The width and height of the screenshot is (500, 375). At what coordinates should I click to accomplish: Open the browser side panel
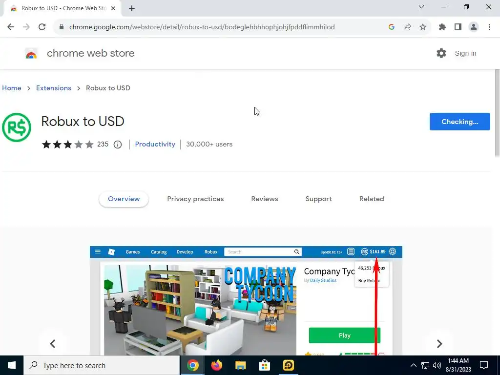(458, 27)
